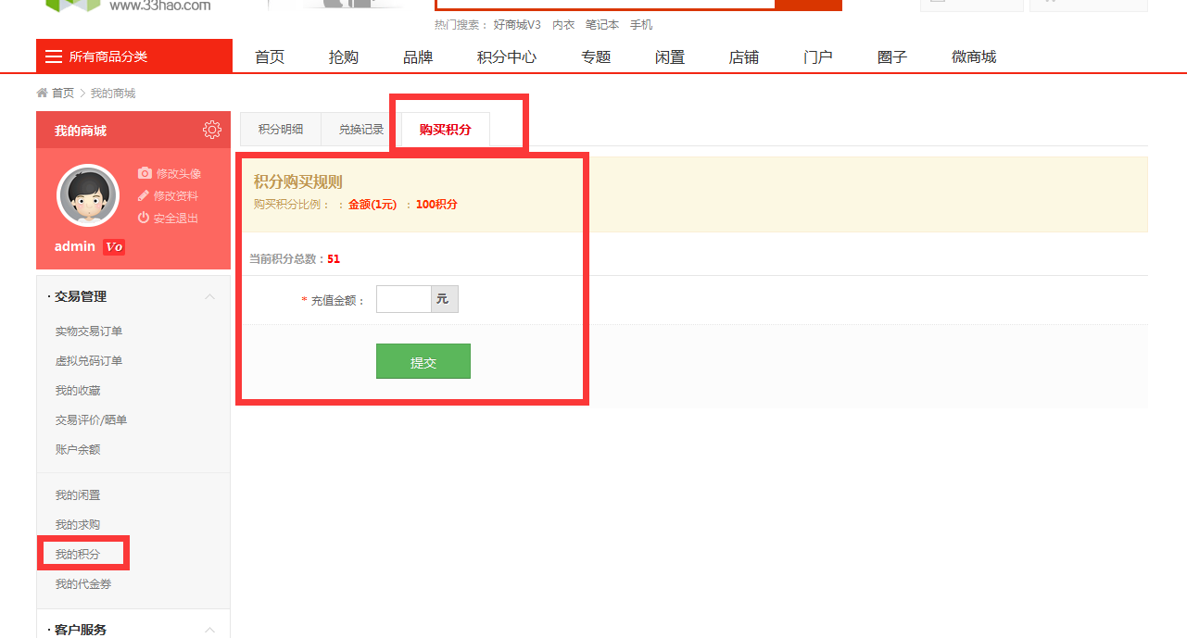
Task: Open the settings gear in 我的商城 header
Action: coord(212,130)
